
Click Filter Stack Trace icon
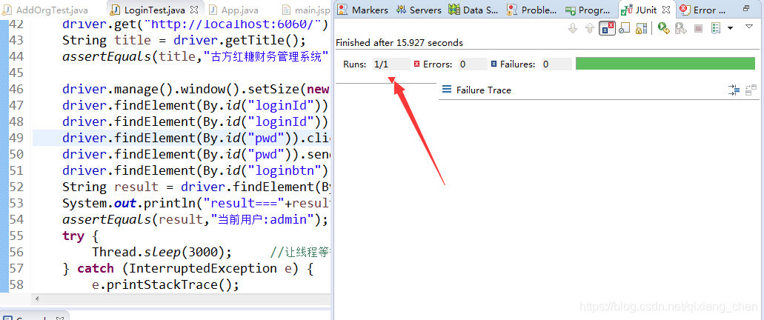[x=734, y=90]
